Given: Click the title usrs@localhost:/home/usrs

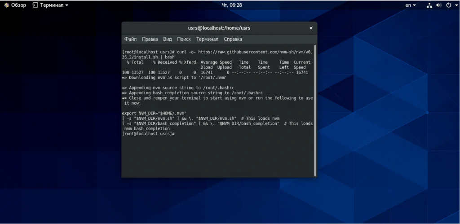Looking at the screenshot, I should [x=219, y=28].
